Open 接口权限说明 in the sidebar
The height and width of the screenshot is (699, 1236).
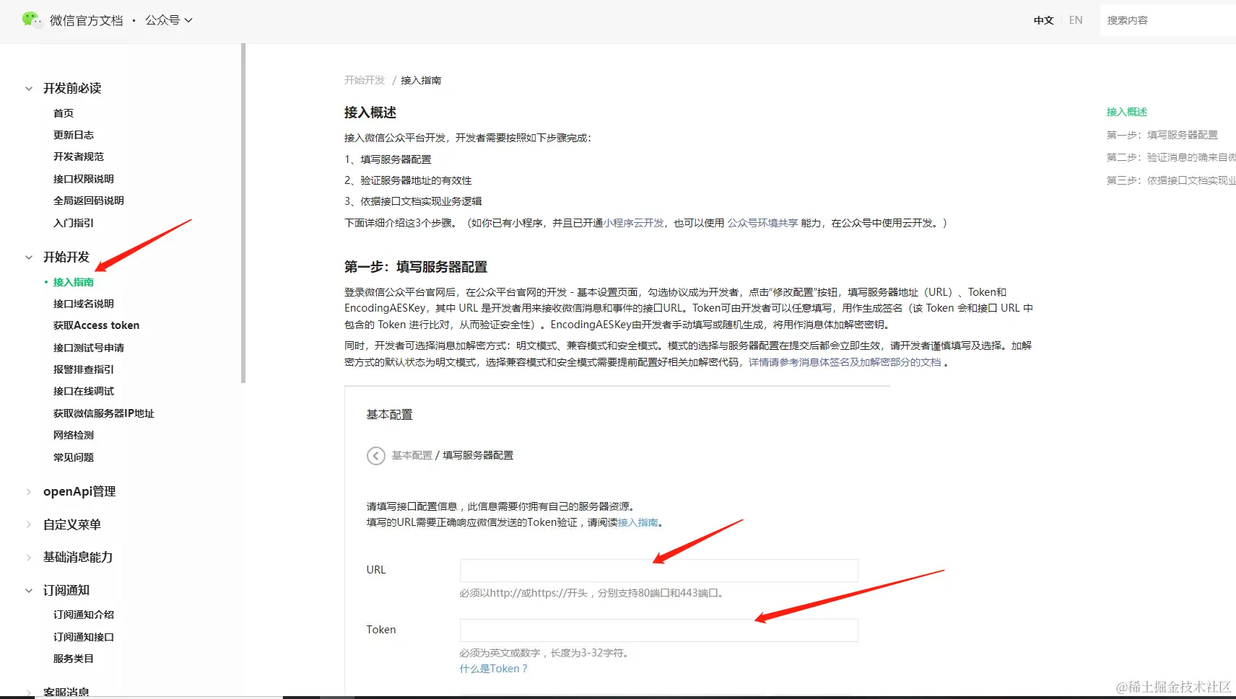click(x=84, y=179)
